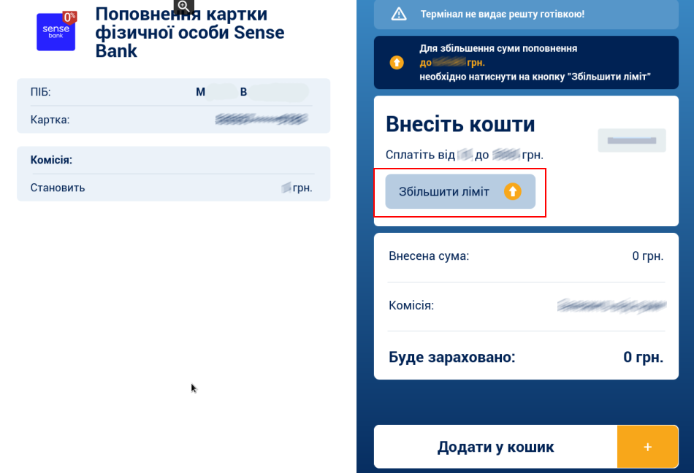Viewport: 694px width, 473px height.
Task: Click the Збільшити ліміт button
Action: point(460,191)
